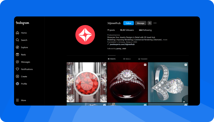Screen dimensions: 214x122
Task: Open the red gemstone post thumbnail
Action: 87,82
